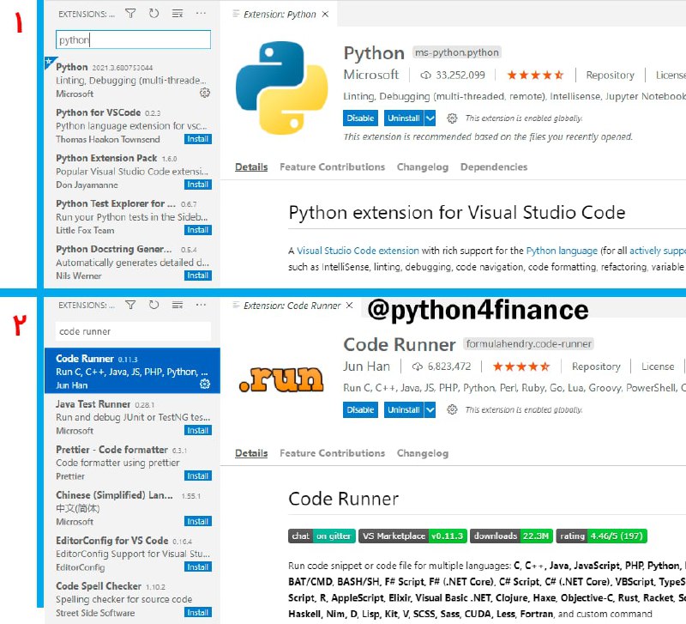Close the Extension: Code Runner tab
The width and height of the screenshot is (686, 624).
(x=349, y=306)
